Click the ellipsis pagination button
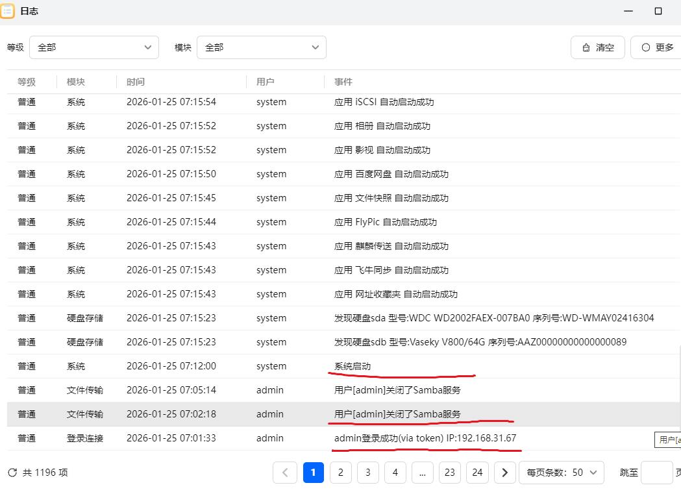 pyautogui.click(x=422, y=473)
